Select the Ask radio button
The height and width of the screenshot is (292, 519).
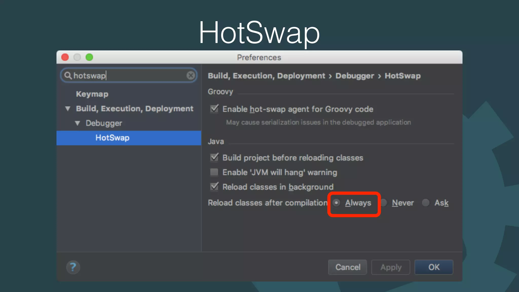click(426, 203)
